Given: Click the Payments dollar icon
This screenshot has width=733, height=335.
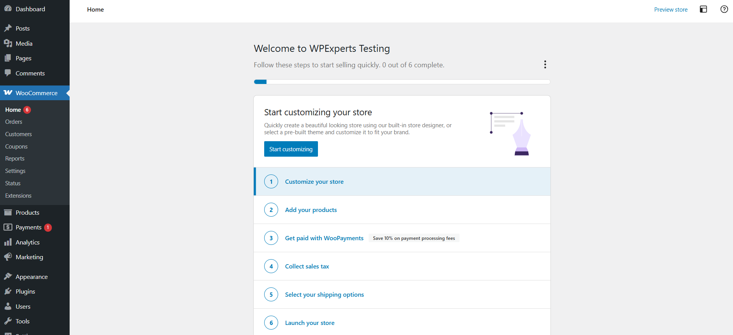Looking at the screenshot, I should pos(8,227).
